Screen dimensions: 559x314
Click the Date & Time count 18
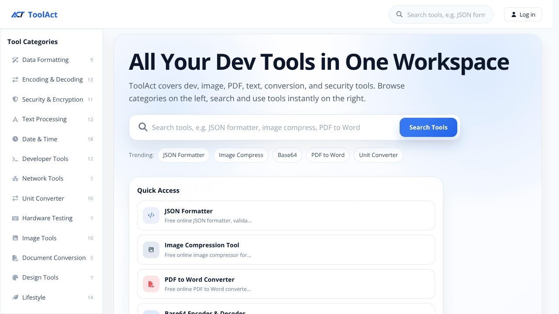[x=90, y=139]
